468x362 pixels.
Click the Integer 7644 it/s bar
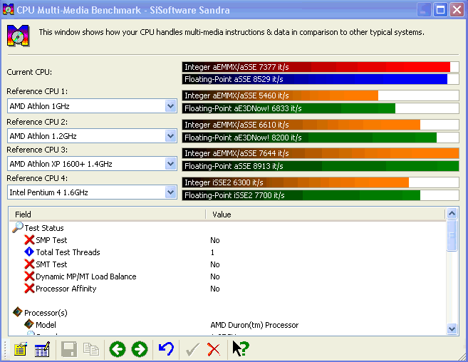coord(321,153)
